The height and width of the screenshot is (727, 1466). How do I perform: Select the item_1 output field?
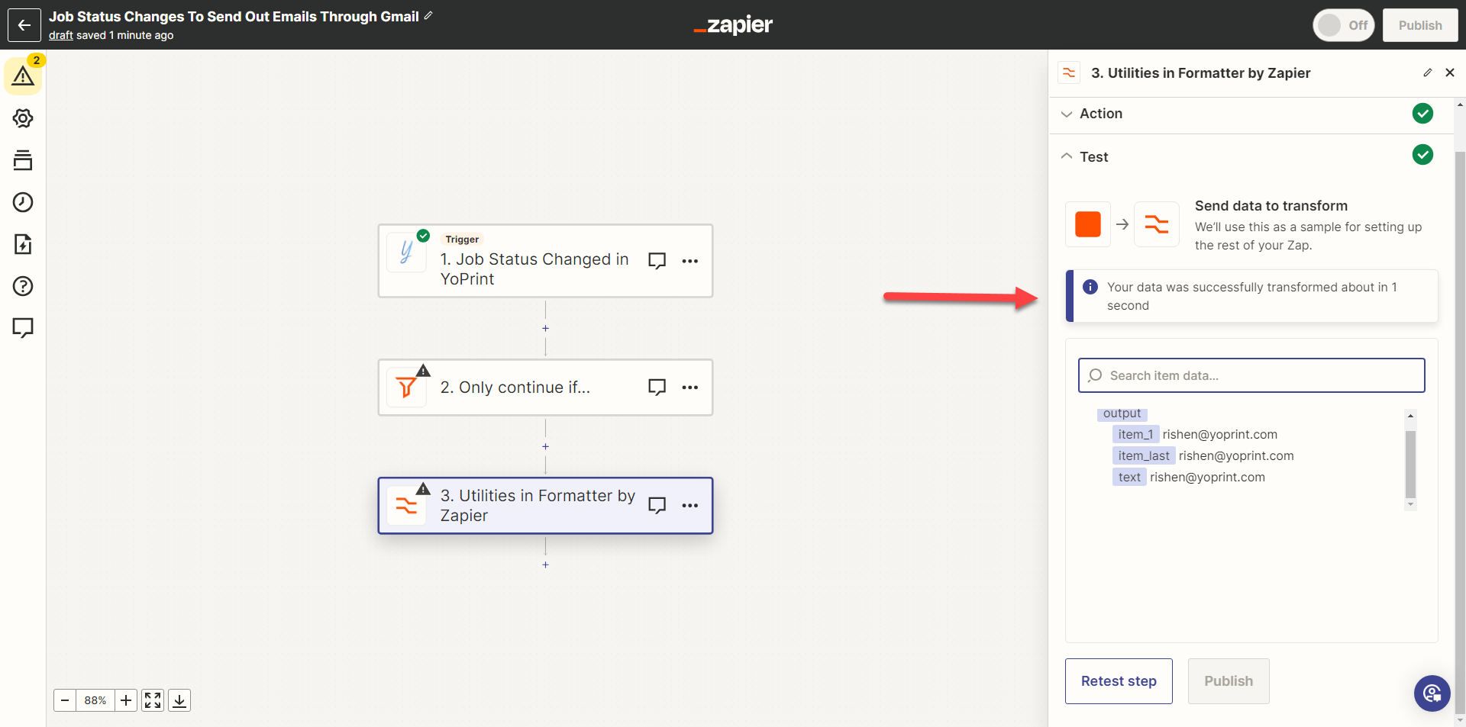(1135, 434)
